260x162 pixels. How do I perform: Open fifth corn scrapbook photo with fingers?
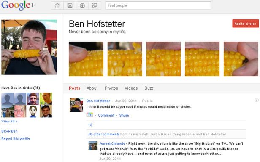click(241, 59)
